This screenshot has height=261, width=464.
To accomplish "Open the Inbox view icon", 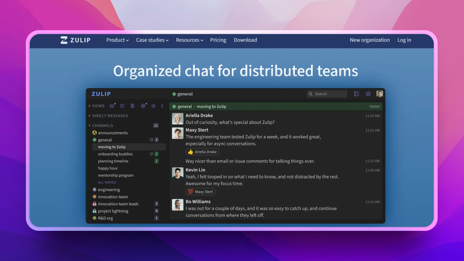I will coord(112,106).
